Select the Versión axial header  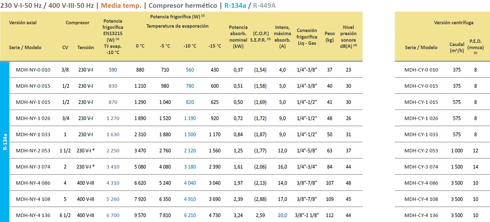click(x=23, y=23)
